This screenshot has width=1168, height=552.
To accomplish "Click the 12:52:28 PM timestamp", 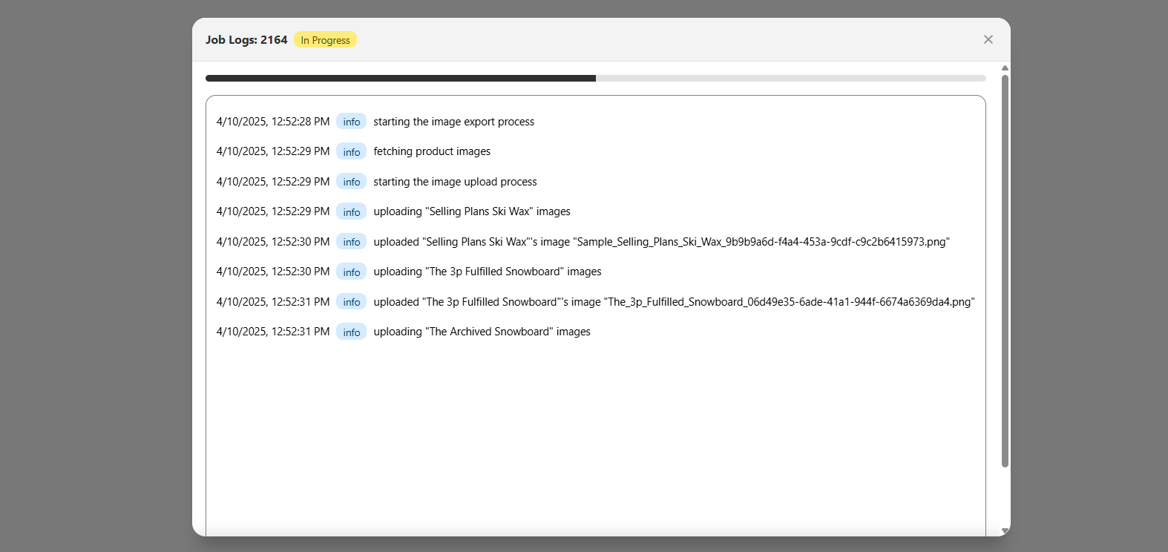I will point(272,122).
